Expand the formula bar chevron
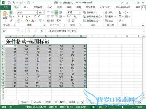 143,31
